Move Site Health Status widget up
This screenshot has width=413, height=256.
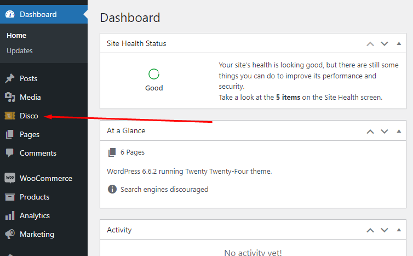(370, 43)
